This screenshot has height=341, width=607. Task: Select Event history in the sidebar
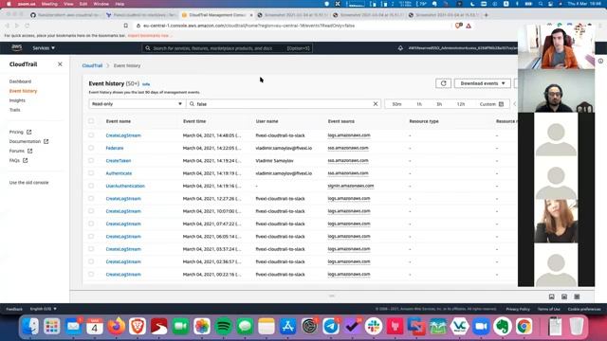(23, 91)
